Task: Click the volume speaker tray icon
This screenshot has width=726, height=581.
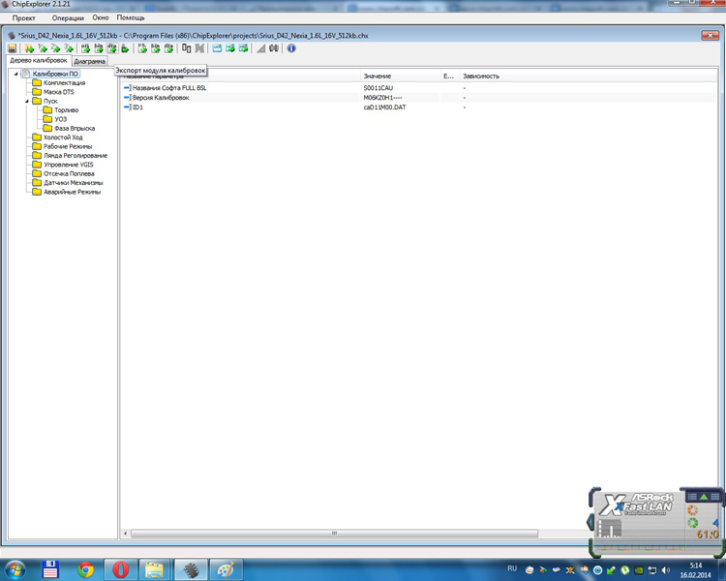Action: (x=667, y=569)
